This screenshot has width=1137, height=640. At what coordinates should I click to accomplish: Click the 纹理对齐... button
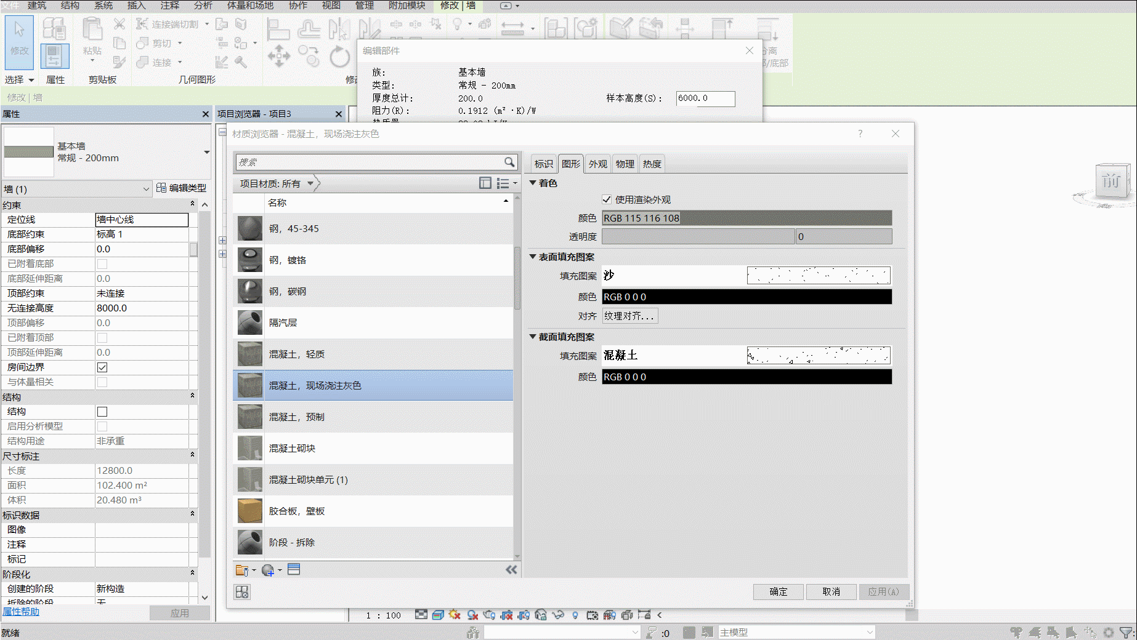(629, 316)
